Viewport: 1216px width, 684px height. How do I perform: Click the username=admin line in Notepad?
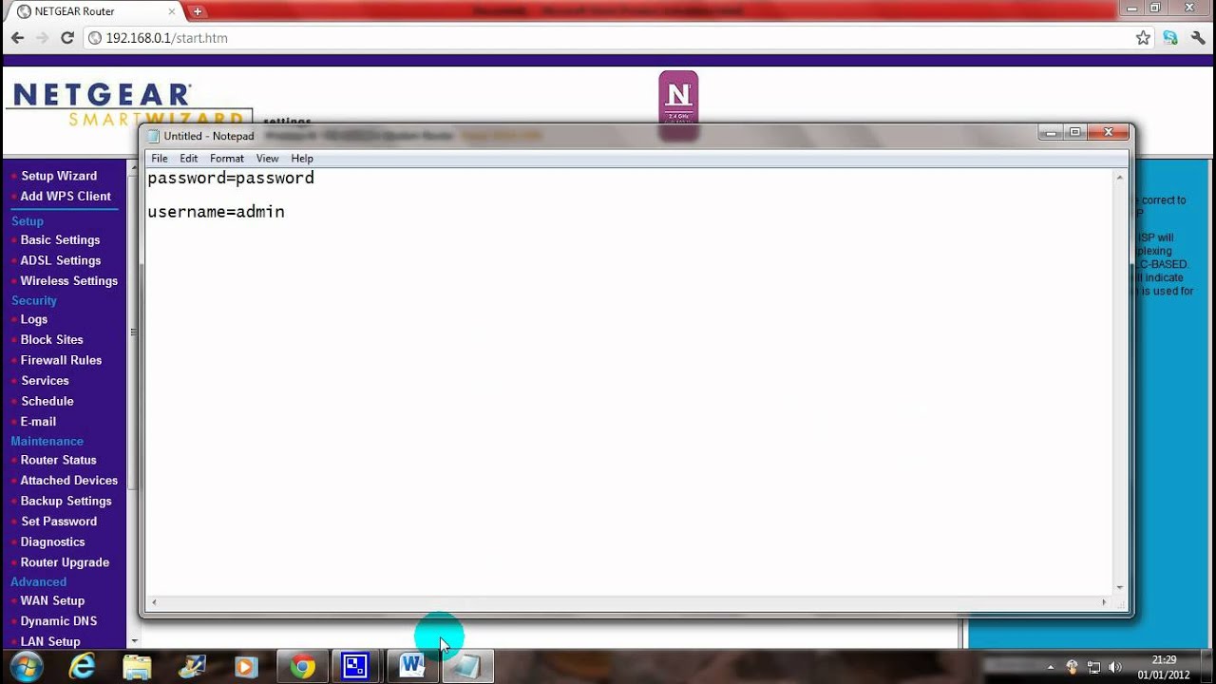[216, 212]
